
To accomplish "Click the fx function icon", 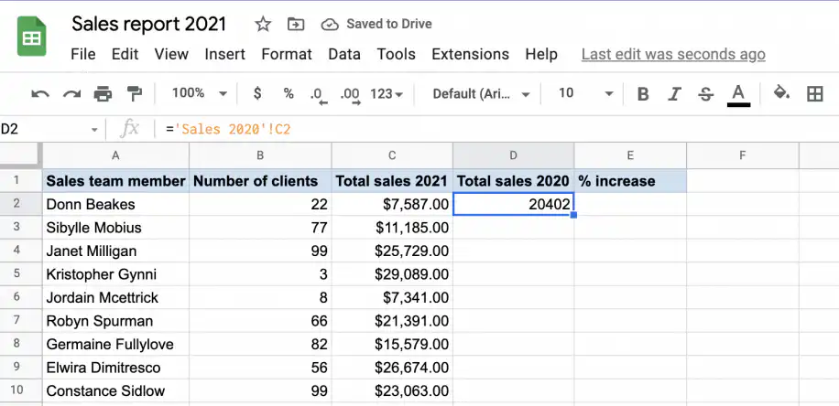I will 129,129.
